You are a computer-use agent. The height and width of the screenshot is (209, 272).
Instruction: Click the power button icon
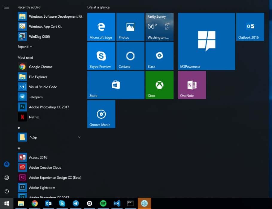tap(7, 191)
